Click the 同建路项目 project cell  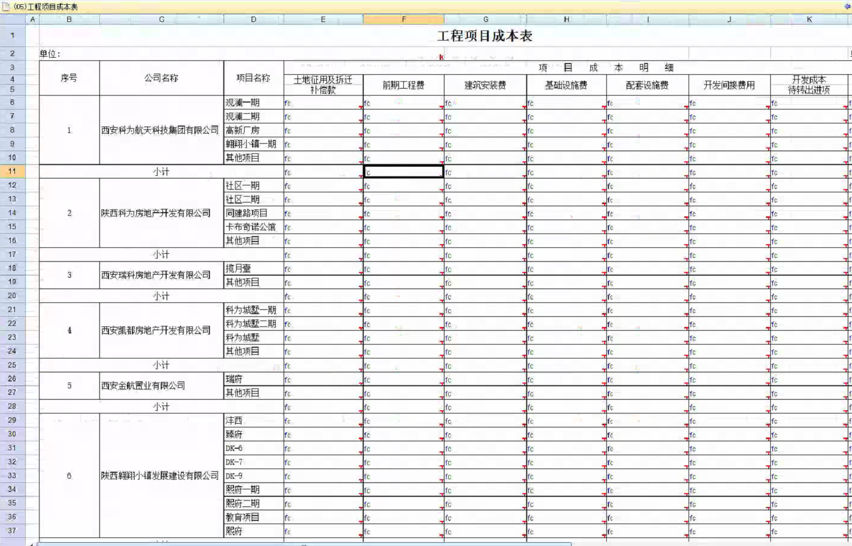[x=254, y=213]
